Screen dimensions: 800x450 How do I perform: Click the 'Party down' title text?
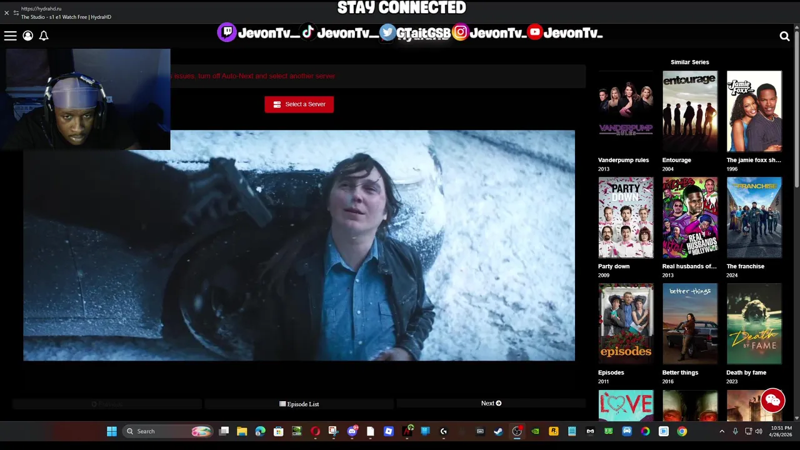614,266
